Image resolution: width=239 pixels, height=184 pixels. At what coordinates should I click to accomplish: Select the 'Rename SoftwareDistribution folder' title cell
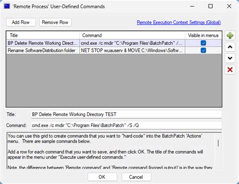pos(43,51)
